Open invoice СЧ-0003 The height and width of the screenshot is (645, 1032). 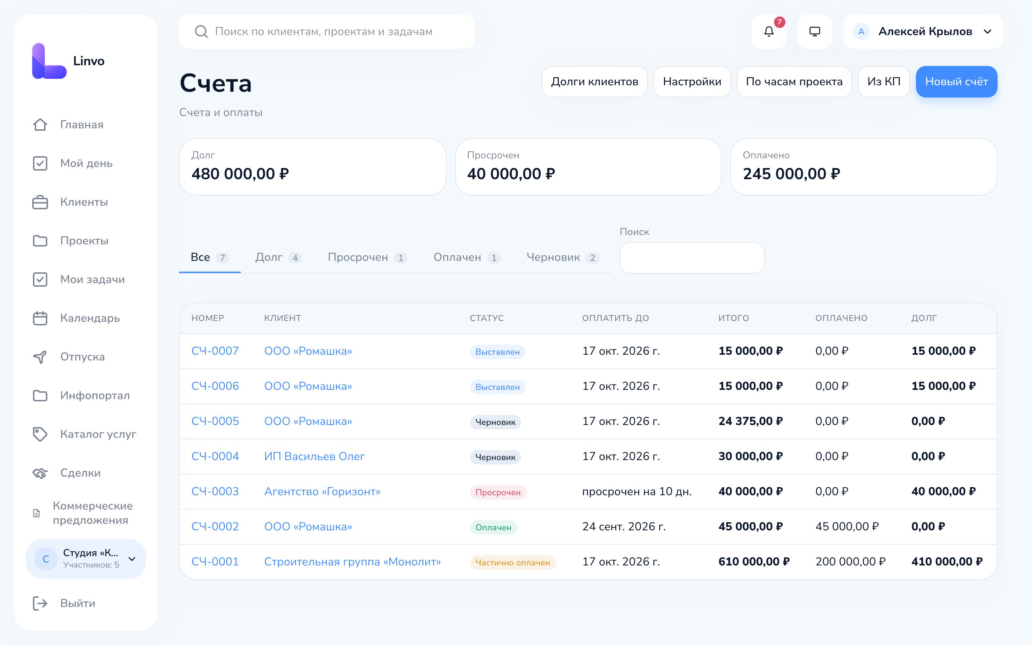(215, 491)
